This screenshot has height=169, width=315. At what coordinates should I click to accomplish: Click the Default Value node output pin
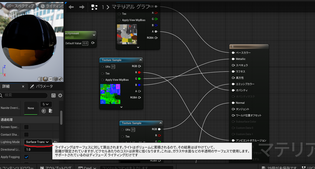[x=93, y=43]
